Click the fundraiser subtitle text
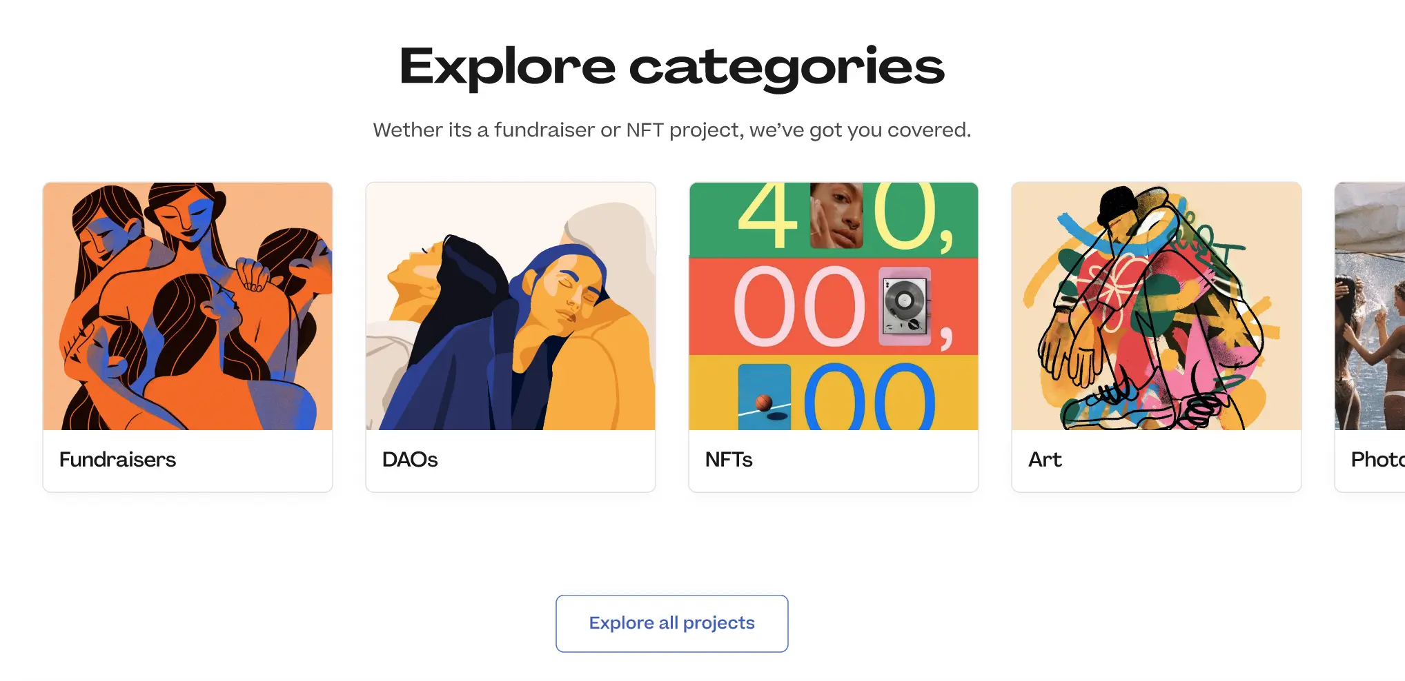1405x681 pixels. [x=671, y=130]
